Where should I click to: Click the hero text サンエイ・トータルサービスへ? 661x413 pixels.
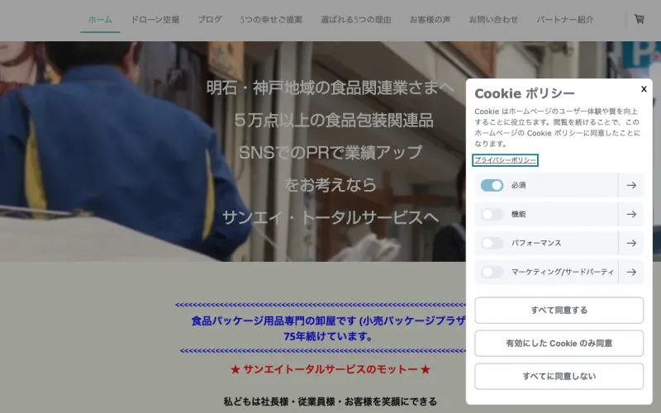[x=330, y=217]
